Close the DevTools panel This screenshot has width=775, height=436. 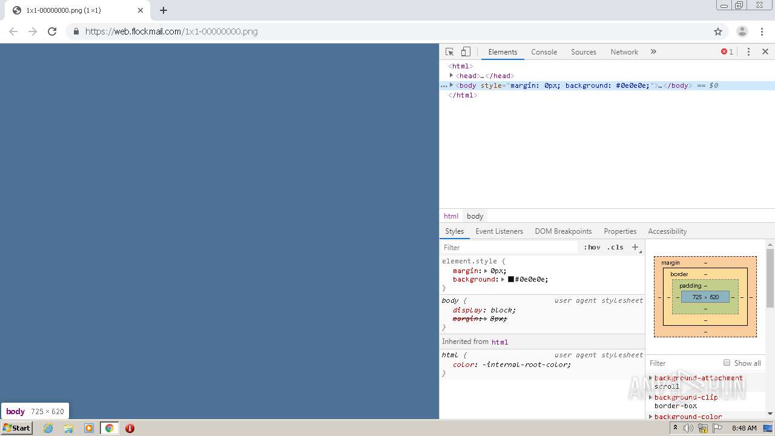(765, 52)
